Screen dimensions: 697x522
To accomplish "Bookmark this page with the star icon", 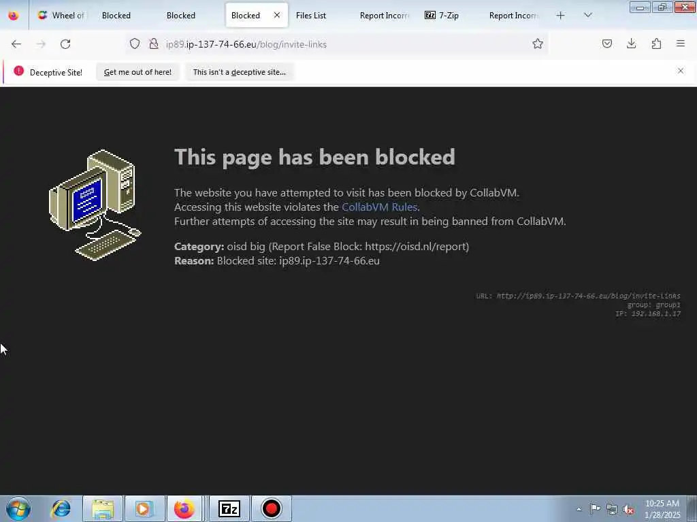I will 538,43.
